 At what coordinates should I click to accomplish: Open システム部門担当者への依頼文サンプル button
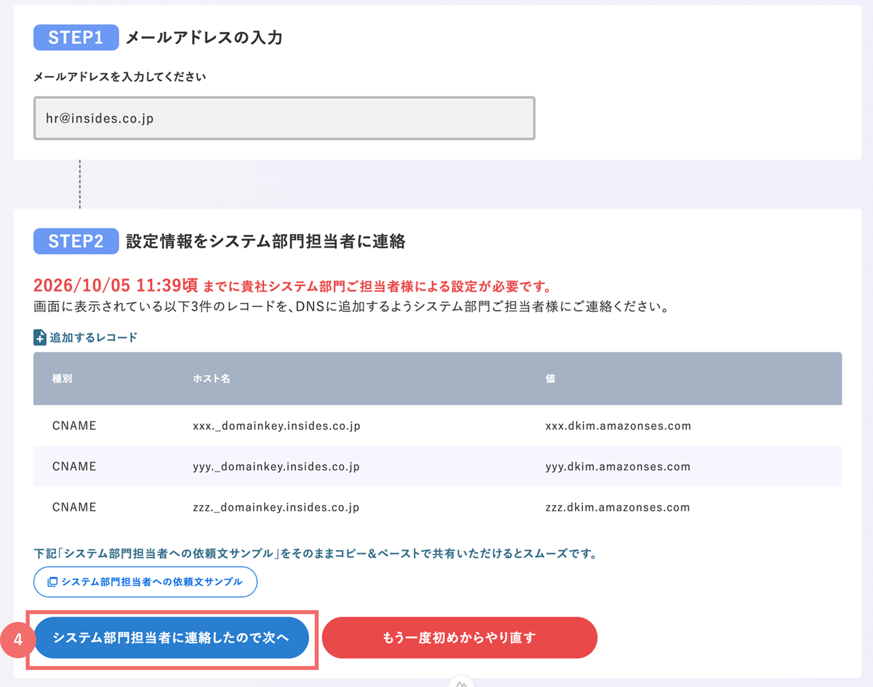145,582
